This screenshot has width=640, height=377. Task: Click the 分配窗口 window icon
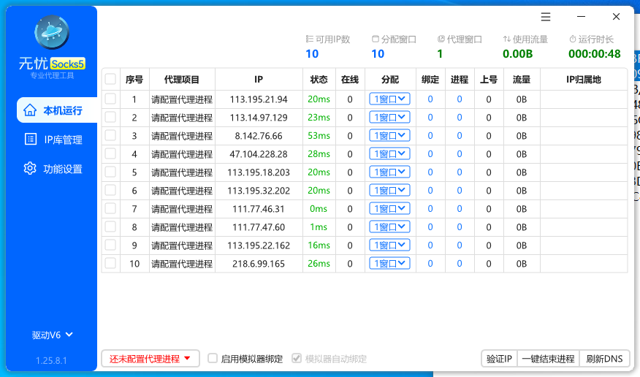375,39
